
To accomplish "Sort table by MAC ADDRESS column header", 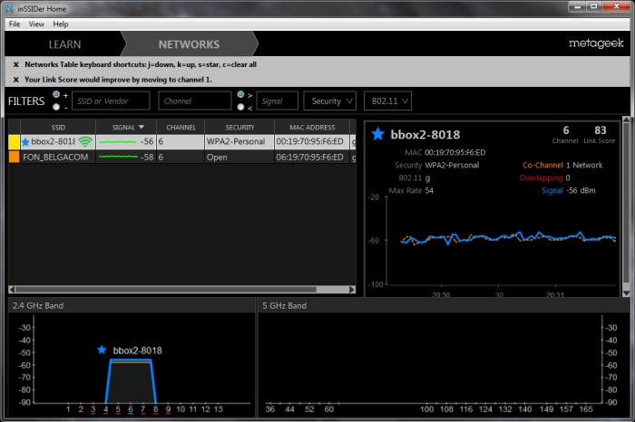I will (312, 128).
